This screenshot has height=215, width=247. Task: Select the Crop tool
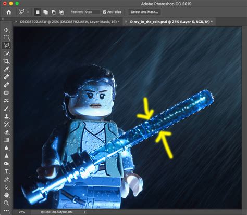pyautogui.click(x=6, y=61)
